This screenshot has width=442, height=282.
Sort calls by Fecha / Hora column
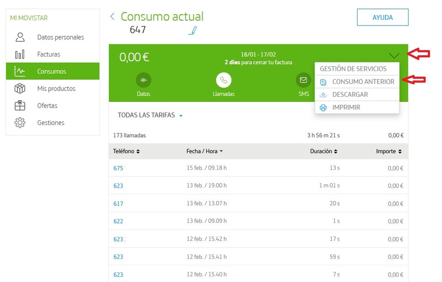[x=204, y=151]
